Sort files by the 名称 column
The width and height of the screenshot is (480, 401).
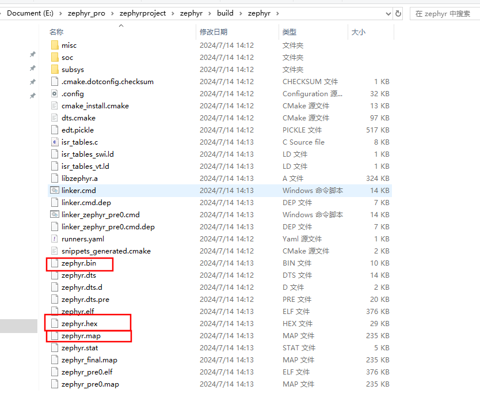pyautogui.click(x=56, y=32)
